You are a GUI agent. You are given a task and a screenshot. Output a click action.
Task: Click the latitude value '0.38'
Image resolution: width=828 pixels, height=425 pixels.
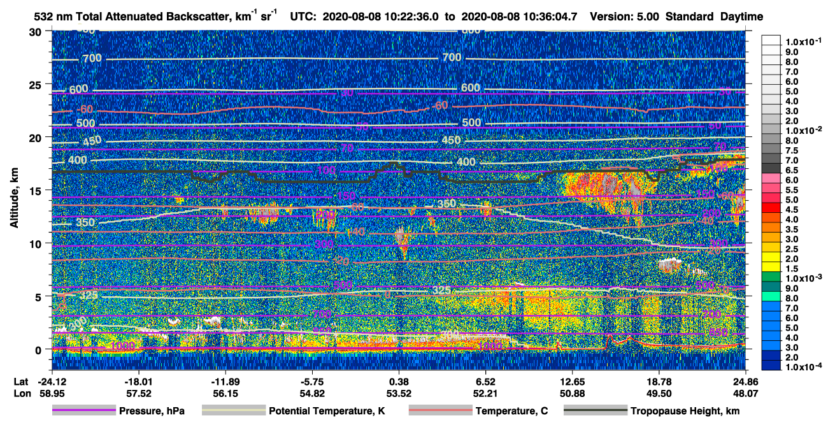click(x=399, y=381)
